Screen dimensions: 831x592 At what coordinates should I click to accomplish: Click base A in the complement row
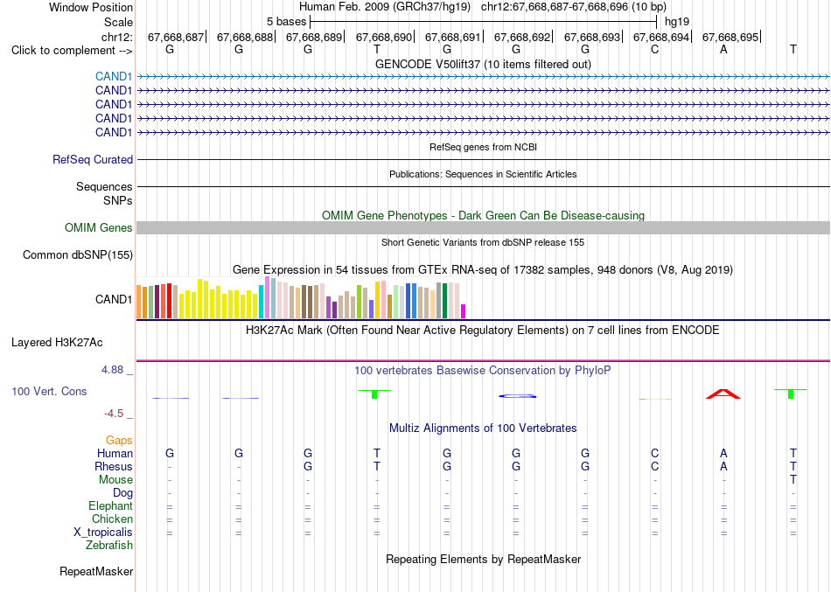pos(724,49)
